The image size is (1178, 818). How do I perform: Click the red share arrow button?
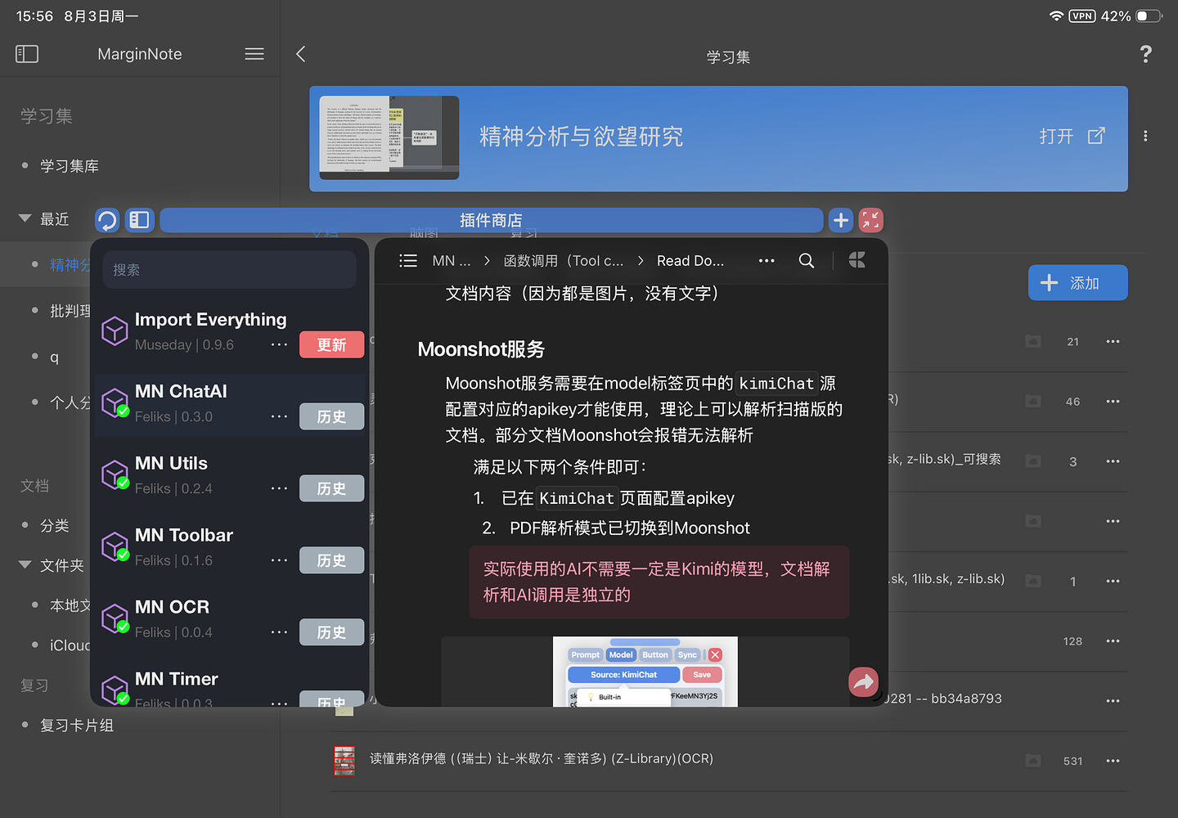click(x=863, y=681)
